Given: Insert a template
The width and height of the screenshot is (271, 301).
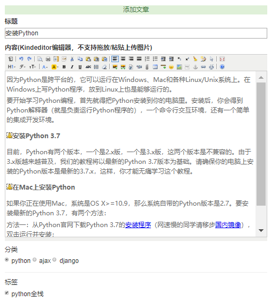Looking at the screenshot, I should pos(56,59).
